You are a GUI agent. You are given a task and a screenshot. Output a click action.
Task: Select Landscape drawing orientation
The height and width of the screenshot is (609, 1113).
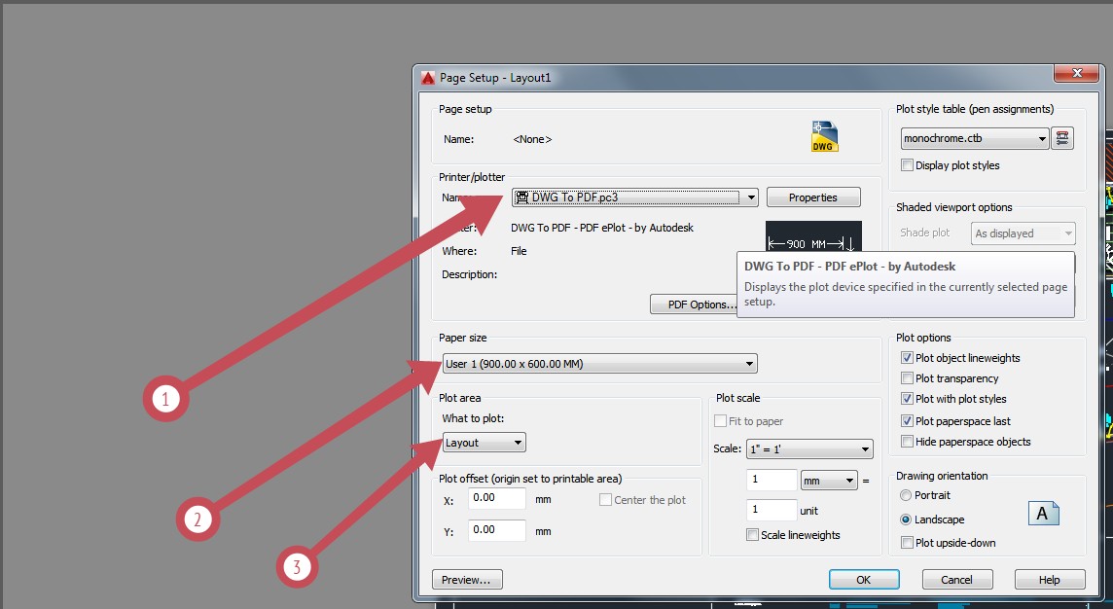tap(906, 519)
